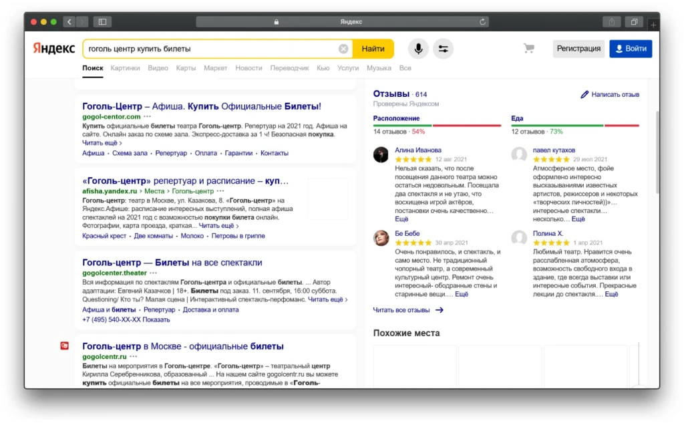The height and width of the screenshot is (425, 684).
Task: Start voice search with the microphone icon
Action: (418, 49)
